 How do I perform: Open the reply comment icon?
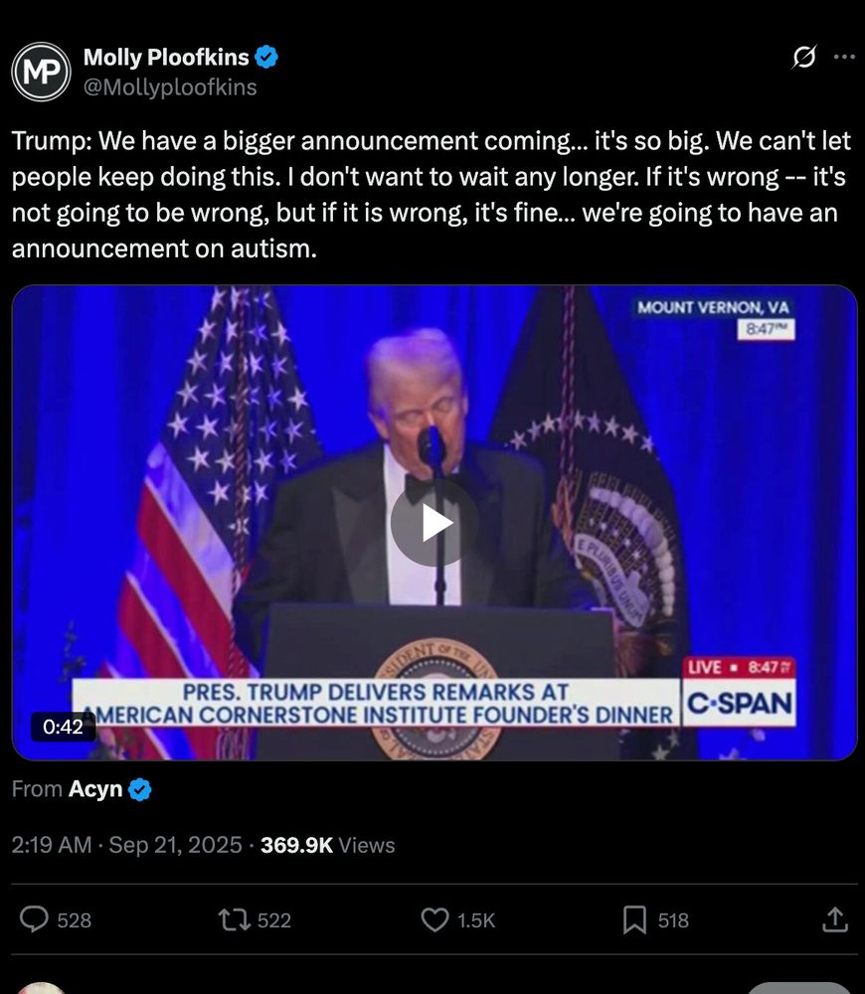34,919
